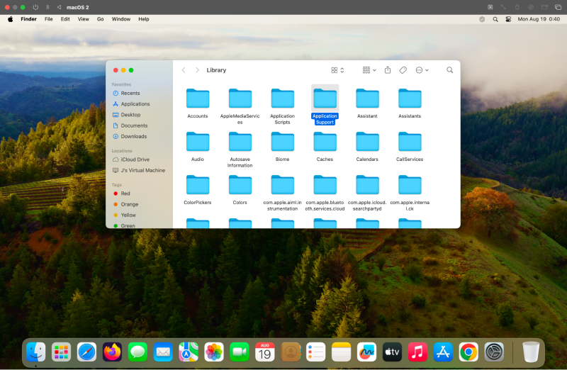The image size is (567, 370).
Task: Open the Go menu
Action: tap(100, 19)
